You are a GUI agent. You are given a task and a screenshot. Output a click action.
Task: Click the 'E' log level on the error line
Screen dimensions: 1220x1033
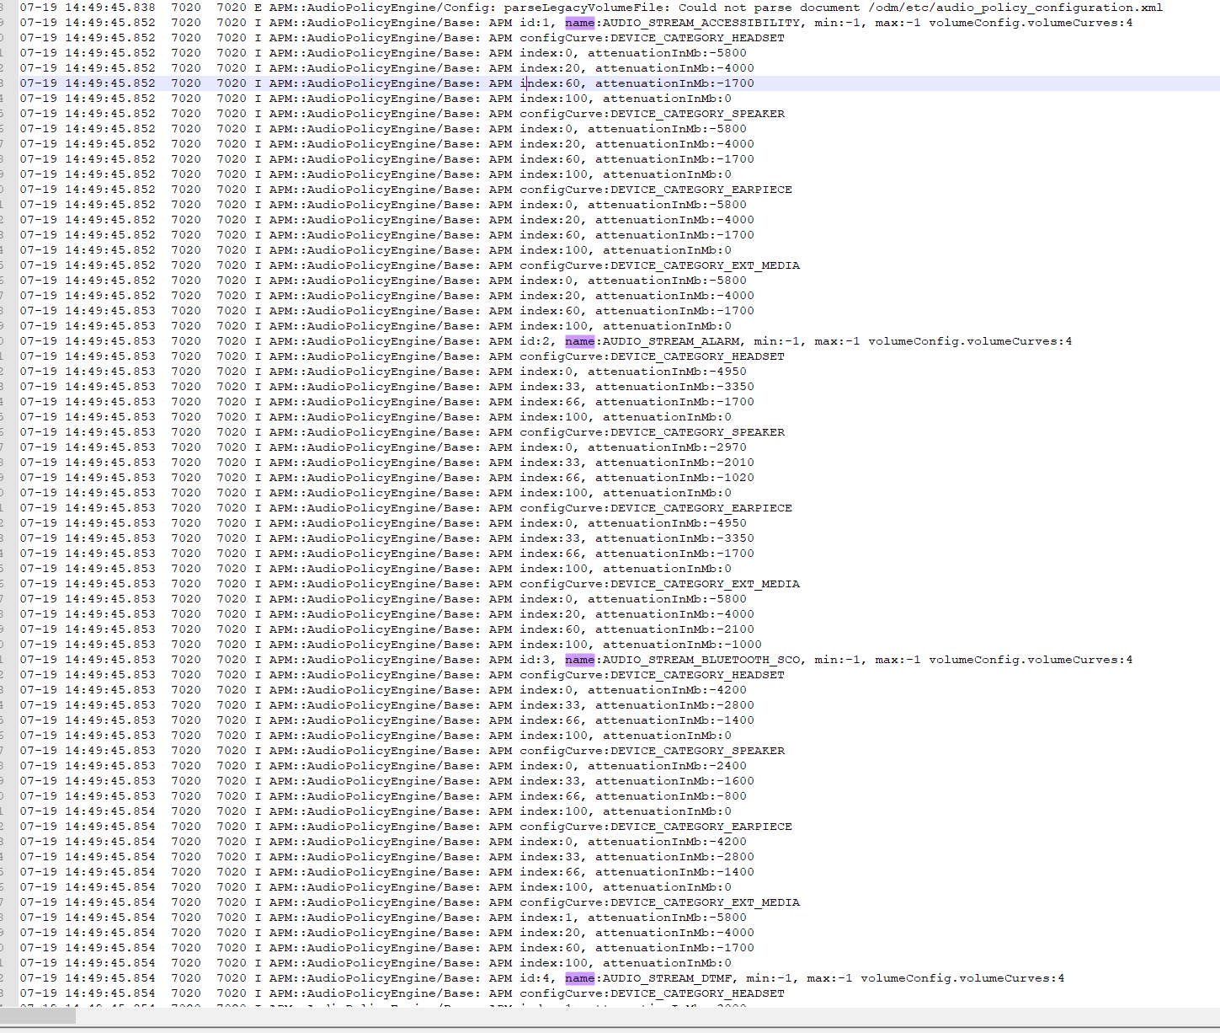(x=258, y=8)
